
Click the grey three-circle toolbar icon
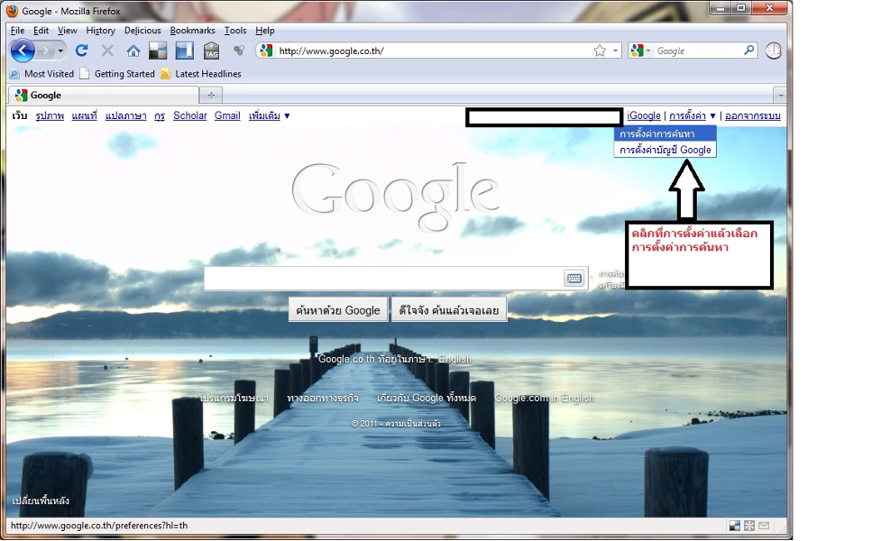coord(239,50)
